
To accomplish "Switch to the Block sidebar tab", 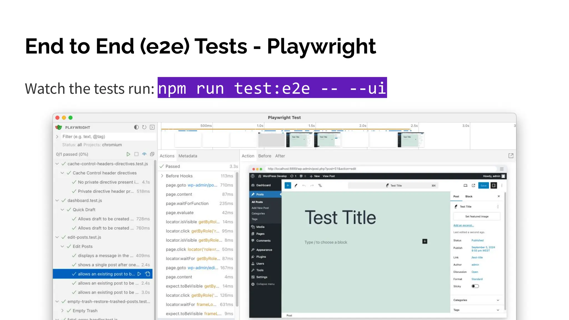I will pos(469,196).
